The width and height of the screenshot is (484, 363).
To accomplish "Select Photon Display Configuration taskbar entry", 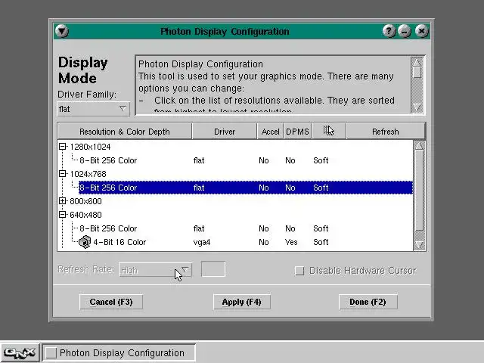I will [x=119, y=353].
